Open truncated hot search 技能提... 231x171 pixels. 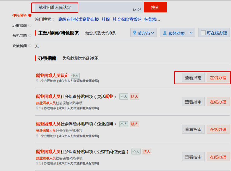[x=152, y=19]
